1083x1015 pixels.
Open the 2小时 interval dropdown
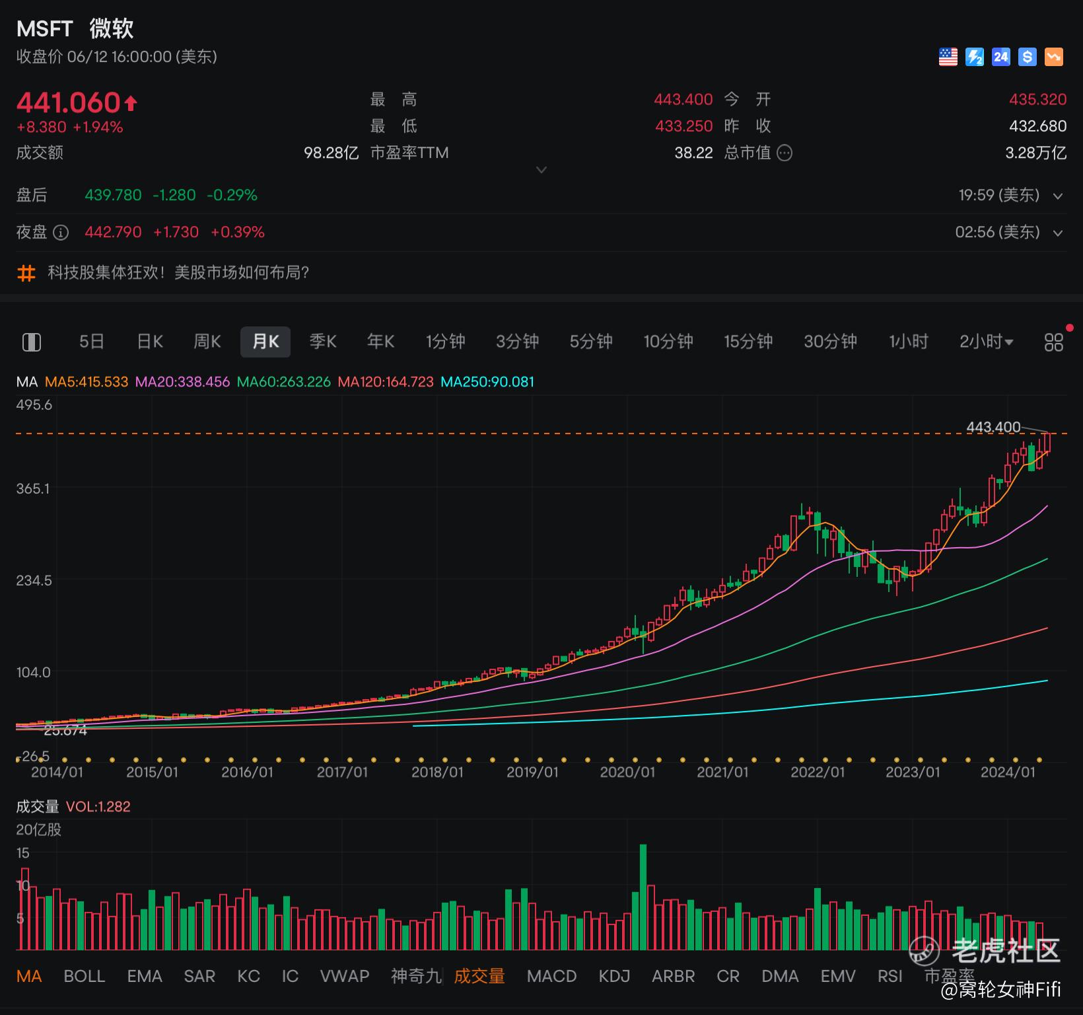point(987,342)
